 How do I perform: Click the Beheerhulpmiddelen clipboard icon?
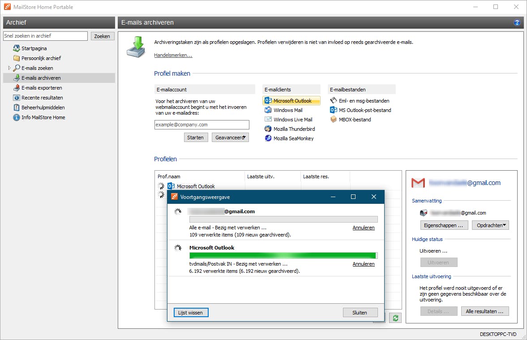[x=16, y=107]
